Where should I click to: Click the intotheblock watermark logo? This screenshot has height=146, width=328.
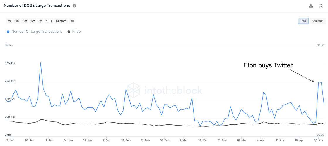pyautogui.click(x=164, y=90)
